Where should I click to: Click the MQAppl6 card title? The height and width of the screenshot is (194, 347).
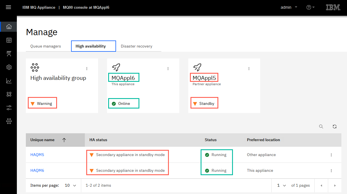(x=123, y=78)
